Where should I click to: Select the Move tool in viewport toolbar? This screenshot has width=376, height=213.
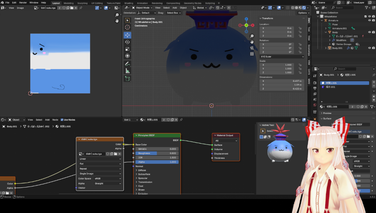point(128,35)
